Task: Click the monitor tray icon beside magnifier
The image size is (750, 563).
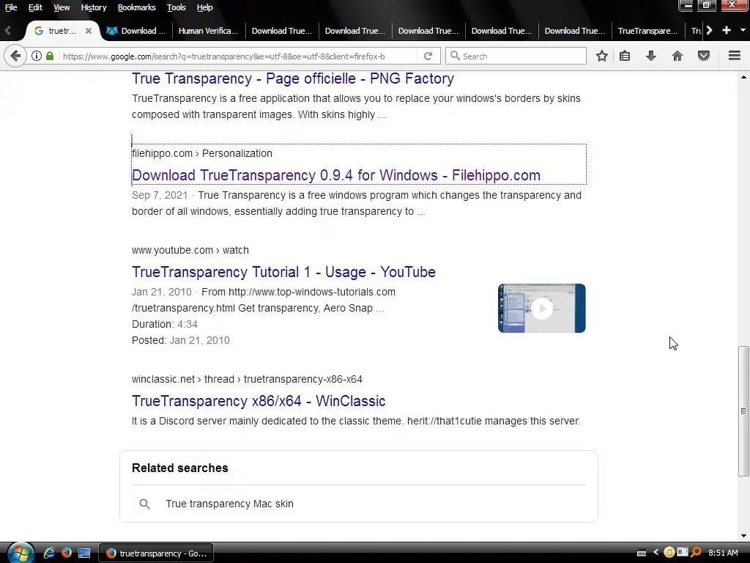Action: 683,552
